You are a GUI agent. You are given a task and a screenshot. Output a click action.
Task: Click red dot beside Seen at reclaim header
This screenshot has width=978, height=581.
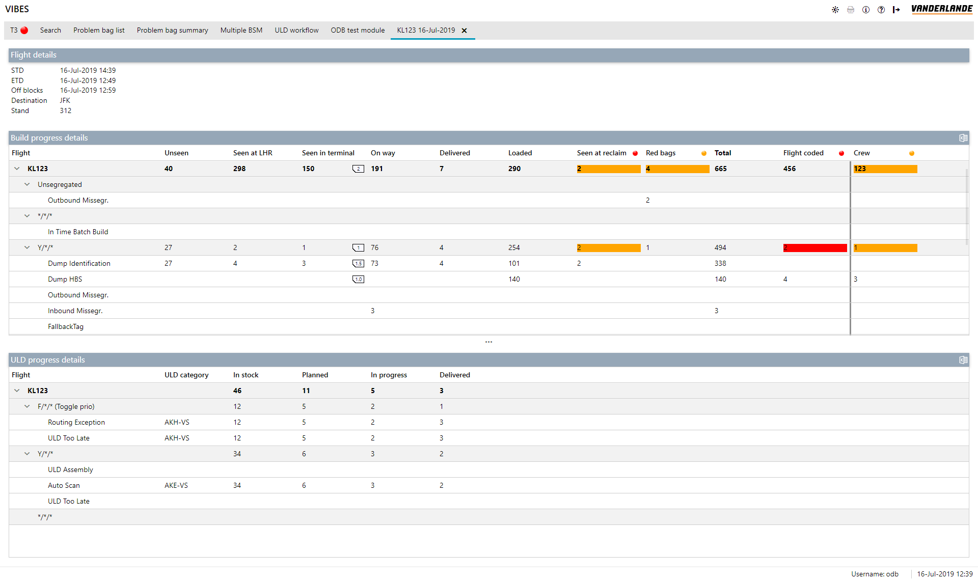pos(635,153)
